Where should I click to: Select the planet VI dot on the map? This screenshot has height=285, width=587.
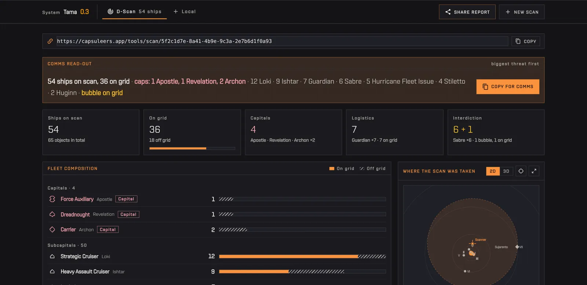click(x=465, y=271)
